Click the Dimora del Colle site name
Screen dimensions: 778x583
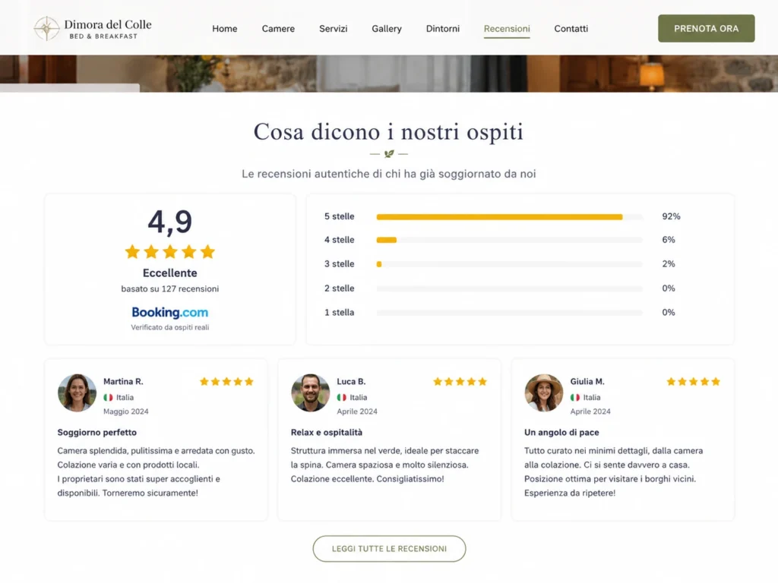(108, 24)
